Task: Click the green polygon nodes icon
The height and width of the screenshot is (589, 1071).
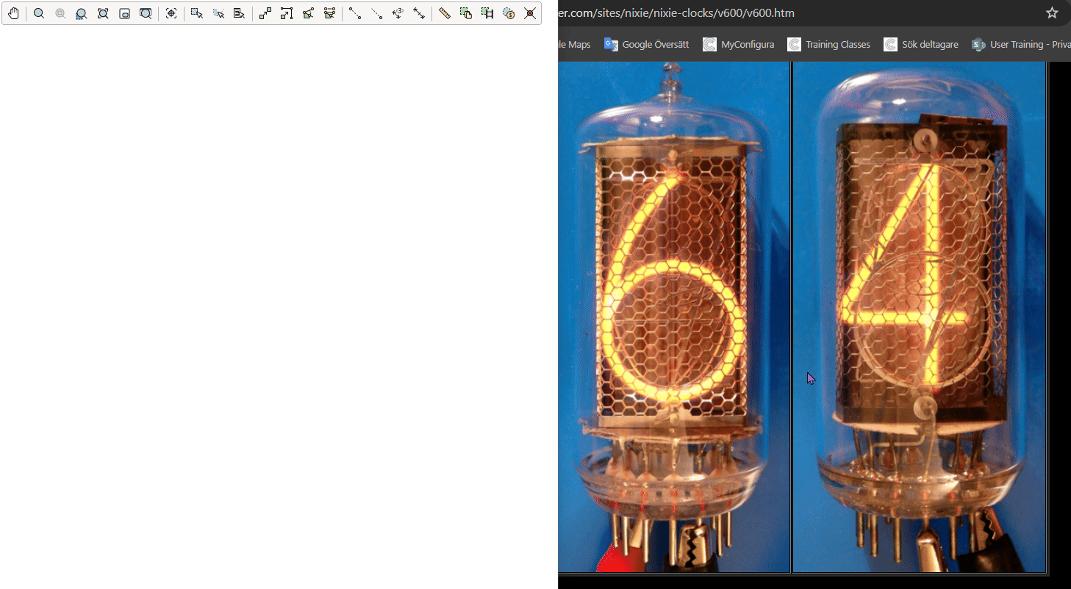Action: coord(308,13)
